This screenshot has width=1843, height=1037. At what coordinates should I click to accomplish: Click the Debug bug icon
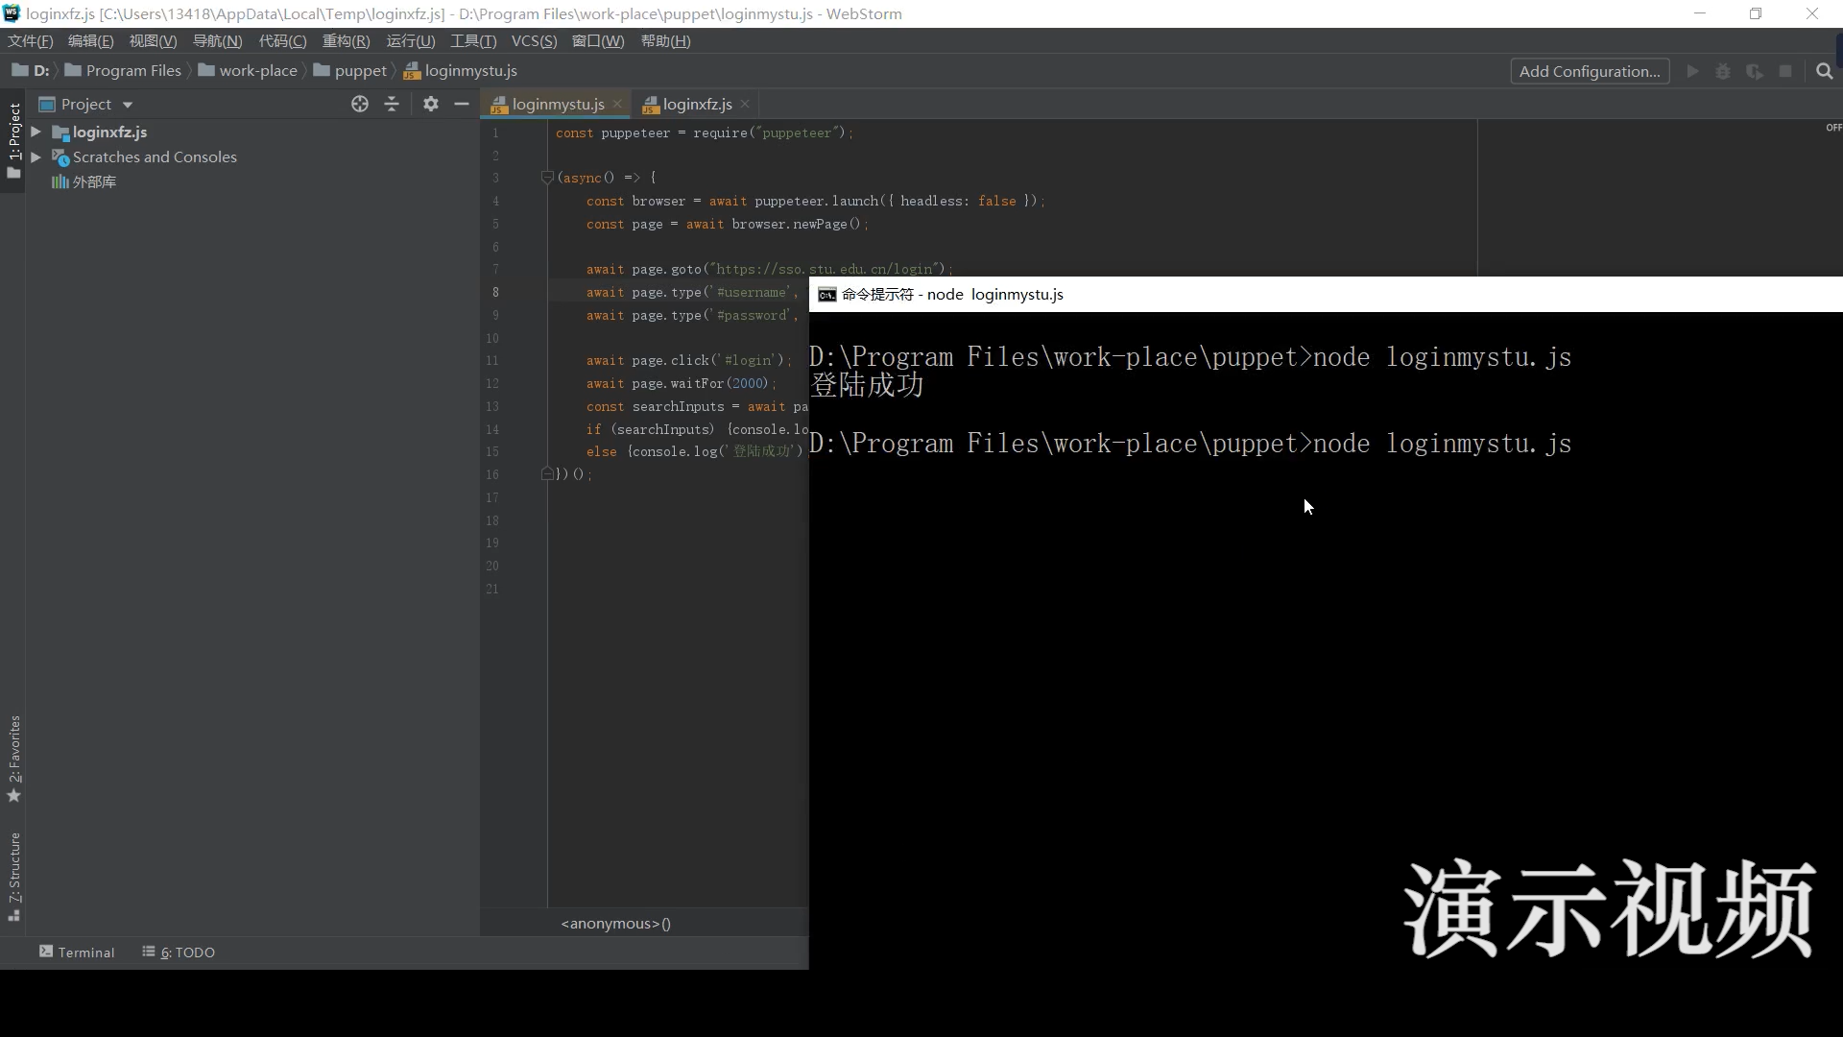[1723, 71]
